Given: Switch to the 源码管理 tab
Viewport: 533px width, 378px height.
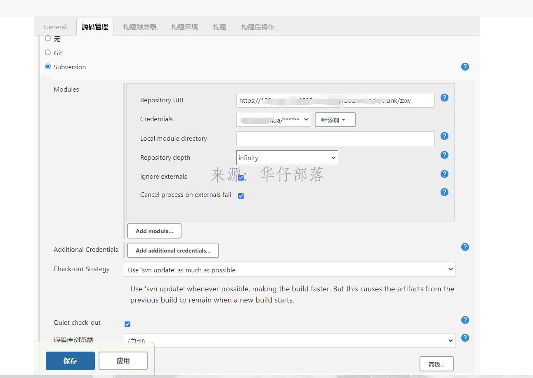Looking at the screenshot, I should (95, 27).
